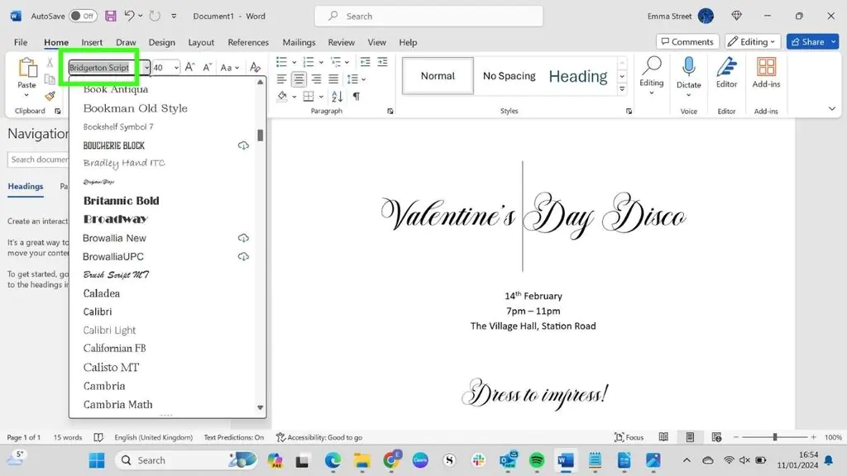
Task: Click the Comments button
Action: 687,41
